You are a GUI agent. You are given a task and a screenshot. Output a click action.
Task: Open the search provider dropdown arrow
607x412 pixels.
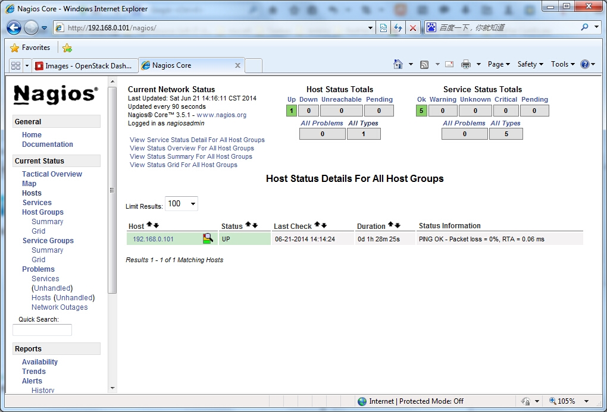[596, 27]
